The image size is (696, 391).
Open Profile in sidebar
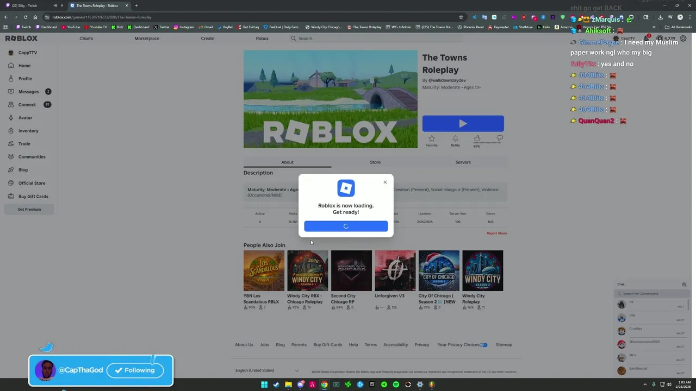click(25, 79)
